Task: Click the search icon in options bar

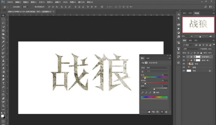Action: click(206, 7)
